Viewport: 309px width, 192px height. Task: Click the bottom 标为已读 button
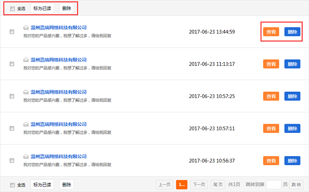(42, 185)
